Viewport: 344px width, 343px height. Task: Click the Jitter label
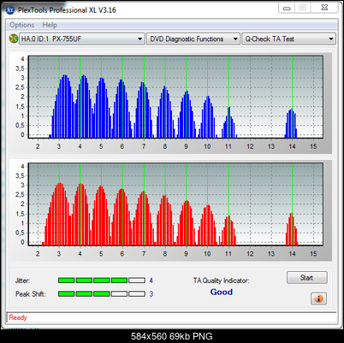pyautogui.click(x=22, y=281)
